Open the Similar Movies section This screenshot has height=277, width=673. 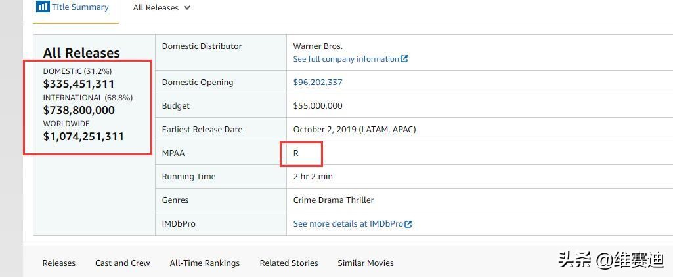[366, 263]
